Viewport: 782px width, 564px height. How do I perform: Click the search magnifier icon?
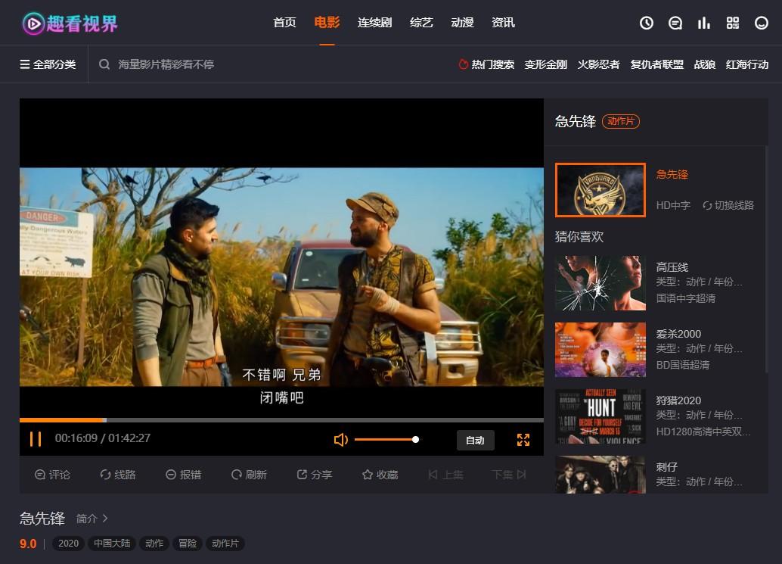tap(104, 64)
